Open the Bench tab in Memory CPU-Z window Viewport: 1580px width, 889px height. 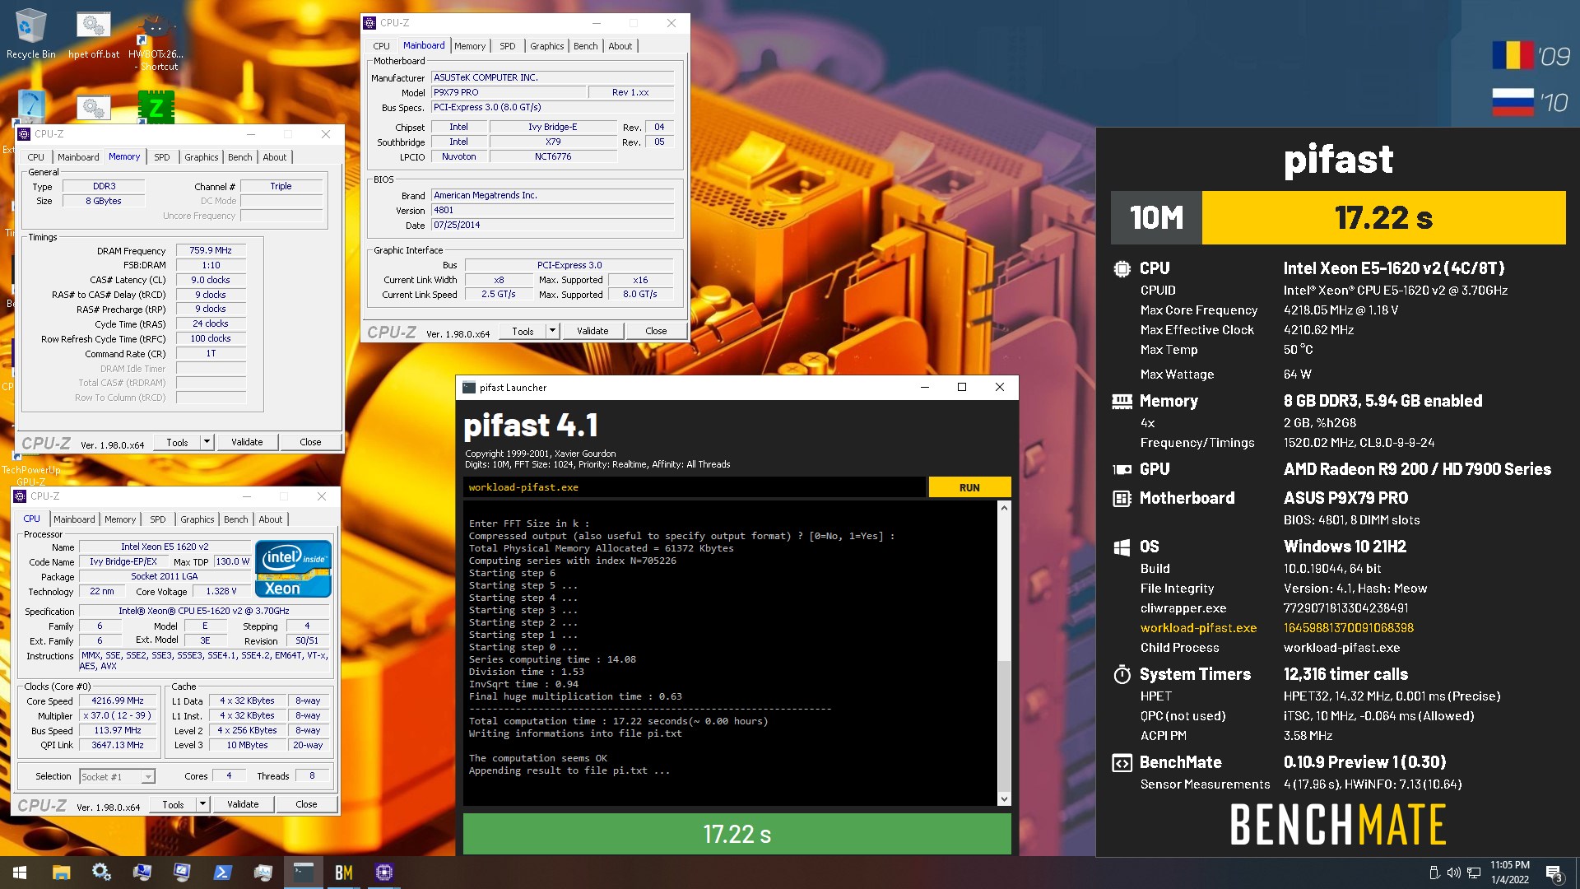(x=239, y=157)
